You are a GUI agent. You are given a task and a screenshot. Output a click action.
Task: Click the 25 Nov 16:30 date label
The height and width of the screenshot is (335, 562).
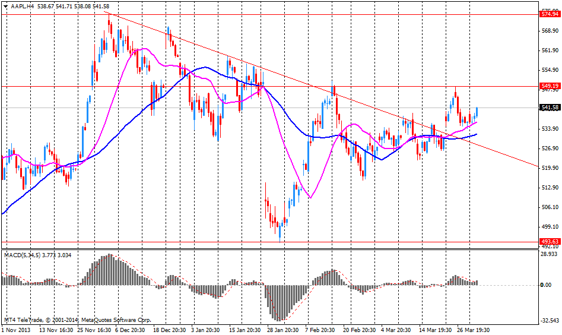(x=94, y=330)
